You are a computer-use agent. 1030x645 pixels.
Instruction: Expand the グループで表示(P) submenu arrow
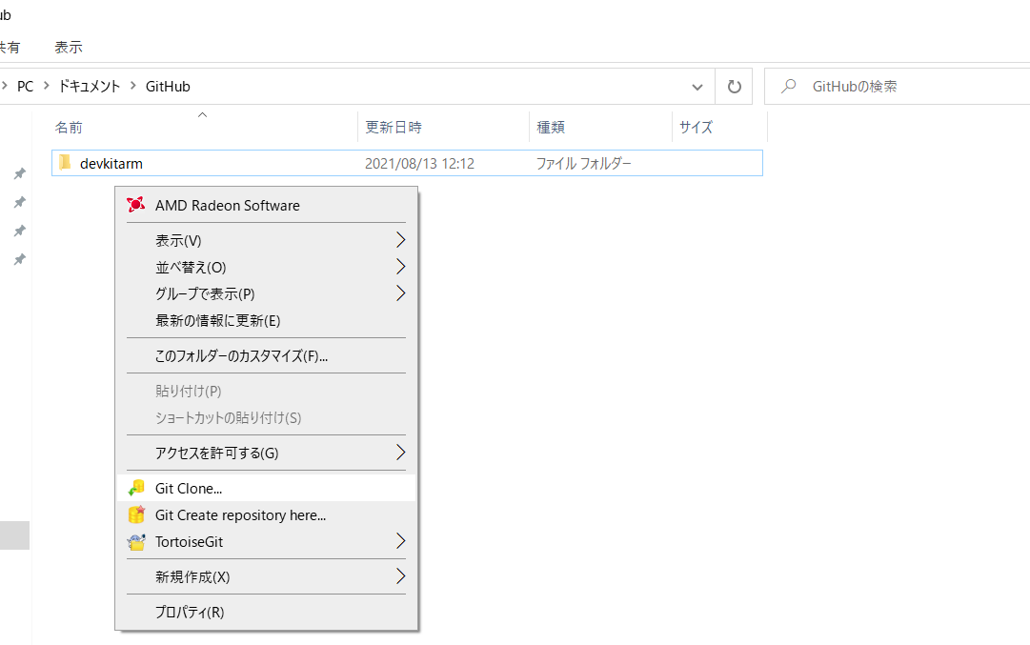(401, 293)
